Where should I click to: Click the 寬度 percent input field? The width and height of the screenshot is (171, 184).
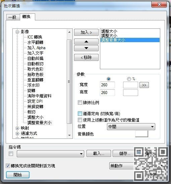pos(130,85)
